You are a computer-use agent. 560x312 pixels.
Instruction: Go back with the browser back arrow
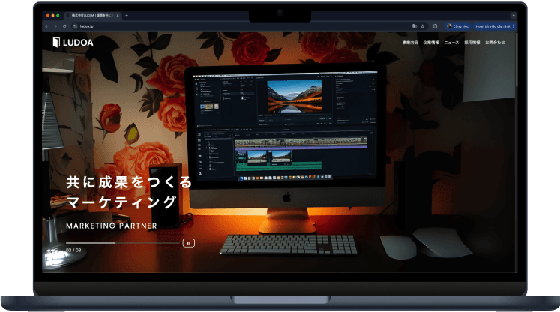[x=46, y=26]
